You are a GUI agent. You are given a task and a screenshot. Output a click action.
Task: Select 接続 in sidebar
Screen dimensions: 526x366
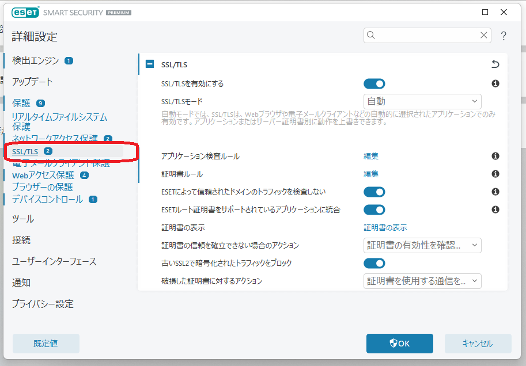pyautogui.click(x=21, y=240)
